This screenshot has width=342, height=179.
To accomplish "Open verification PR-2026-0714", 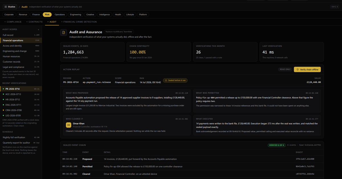I will [x=21, y=89].
